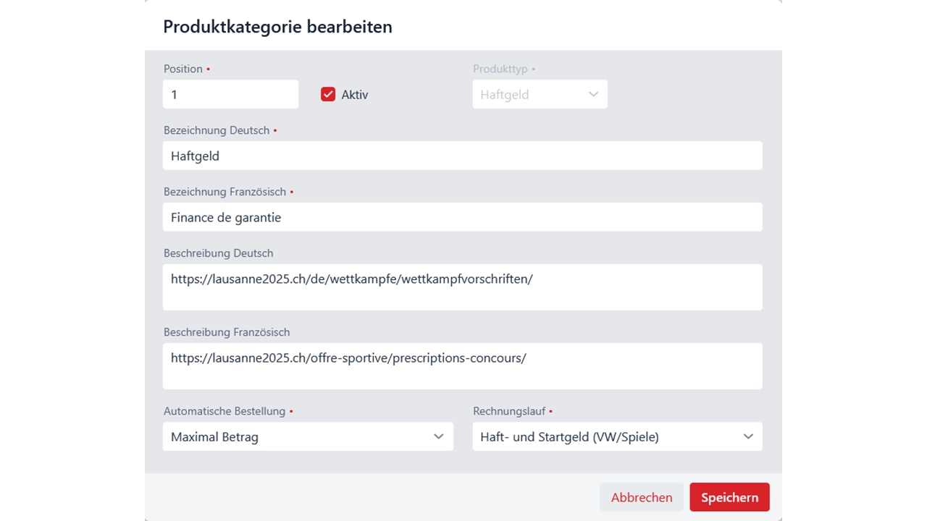Uncheck the red Aktiv checkbox
The width and height of the screenshot is (927, 521).
point(328,95)
